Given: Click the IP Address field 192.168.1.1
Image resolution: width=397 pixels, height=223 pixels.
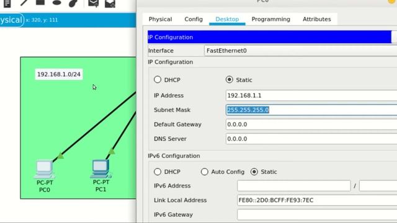Looking at the screenshot, I should coord(311,95).
